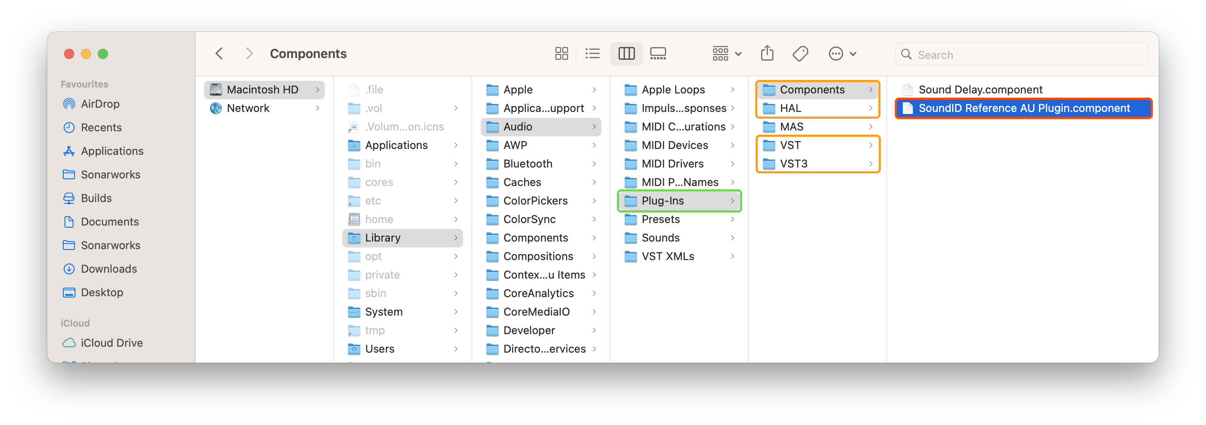Select the System folder
1206x425 pixels.
click(x=403, y=312)
